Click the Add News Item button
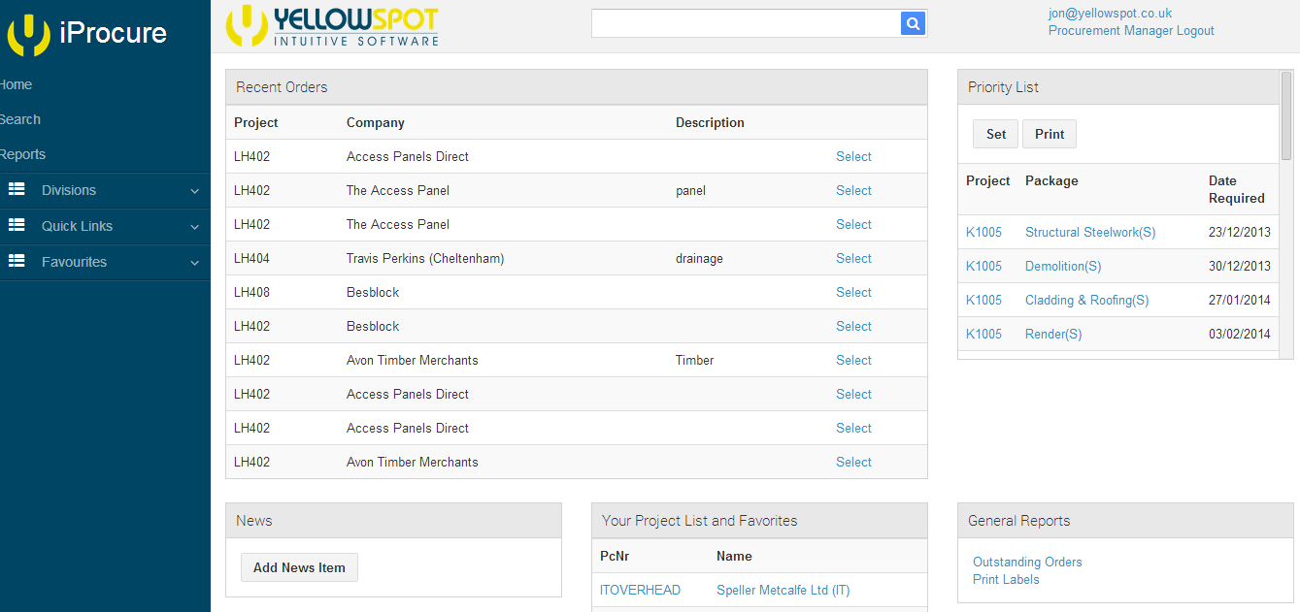 pos(299,567)
